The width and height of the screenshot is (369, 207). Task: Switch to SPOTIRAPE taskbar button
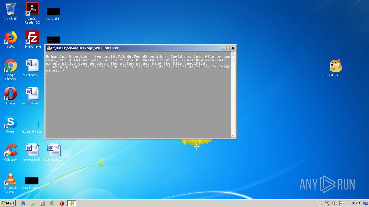tap(72, 203)
